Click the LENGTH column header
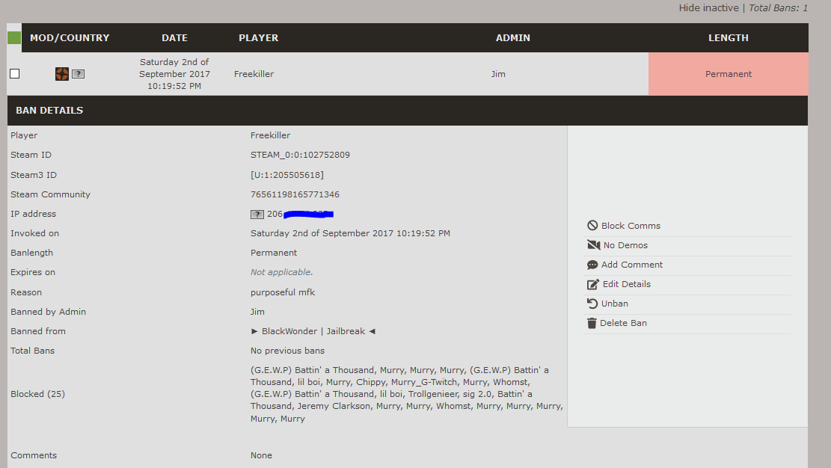Screen dimensions: 831x468 coord(729,37)
